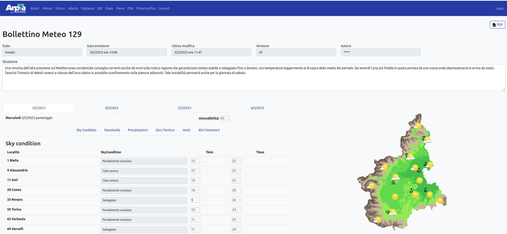Viewport: 507px width, 234px height.
Task: Click the Data emissione field
Action: point(127,52)
